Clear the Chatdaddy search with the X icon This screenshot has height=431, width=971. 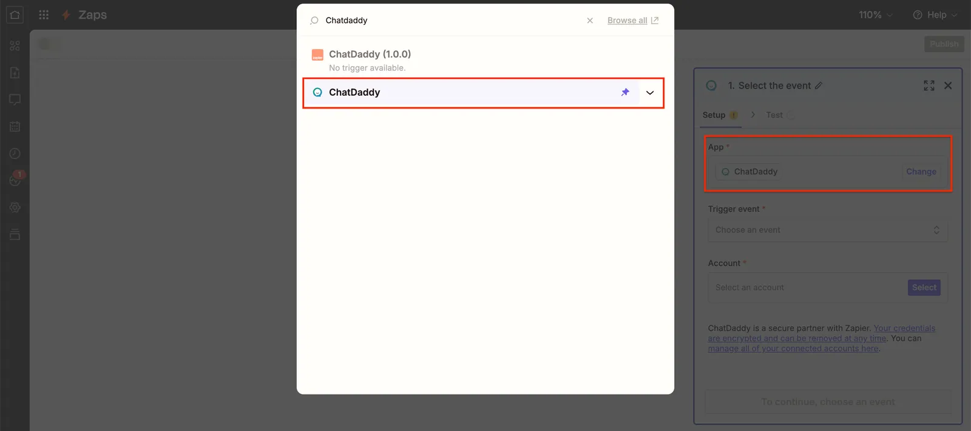pyautogui.click(x=590, y=21)
